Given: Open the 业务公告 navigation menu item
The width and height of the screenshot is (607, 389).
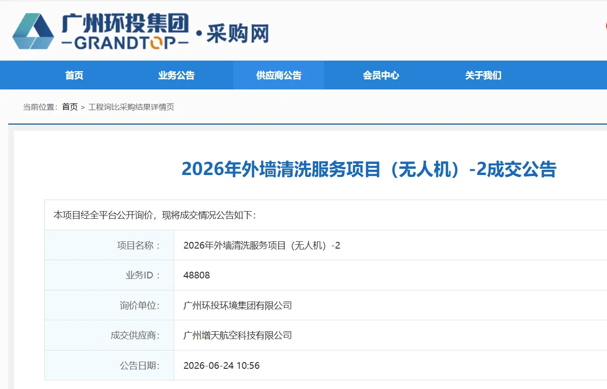Looking at the screenshot, I should click(x=176, y=75).
